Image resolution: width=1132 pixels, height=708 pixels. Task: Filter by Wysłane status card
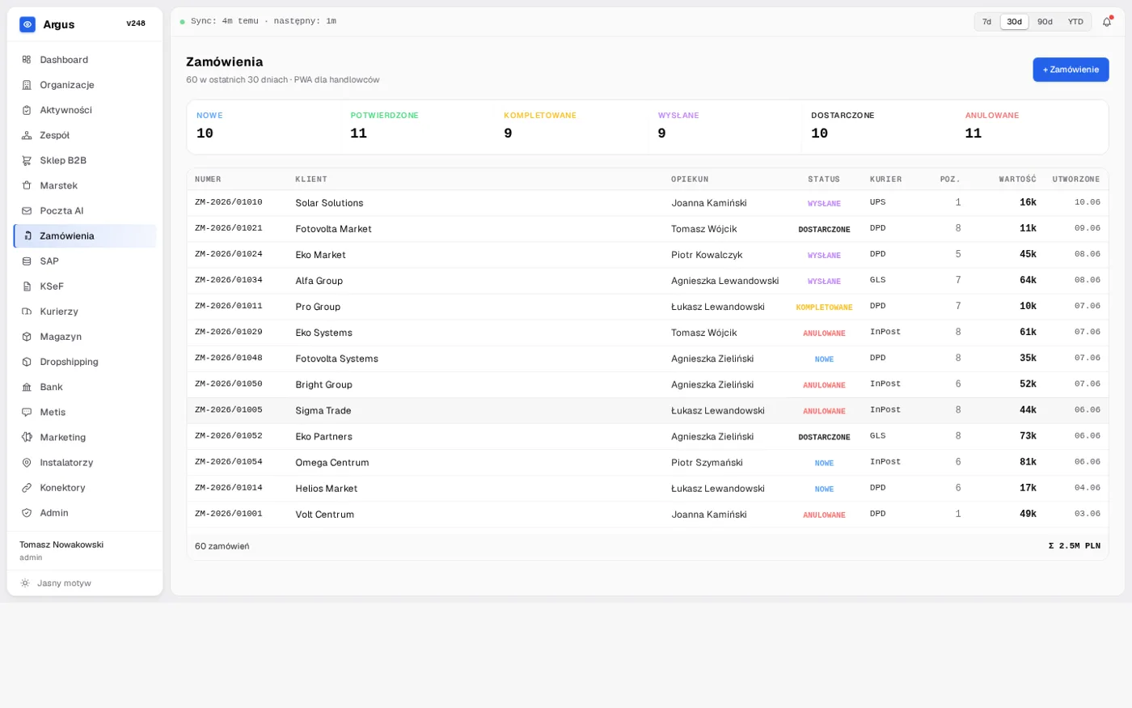point(724,127)
